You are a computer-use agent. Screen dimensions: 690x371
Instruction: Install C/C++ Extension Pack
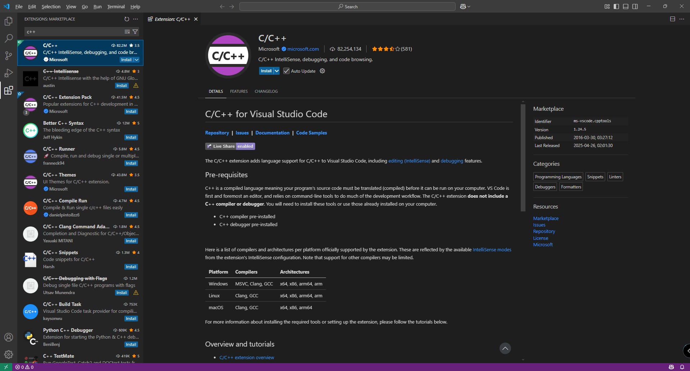[131, 111]
